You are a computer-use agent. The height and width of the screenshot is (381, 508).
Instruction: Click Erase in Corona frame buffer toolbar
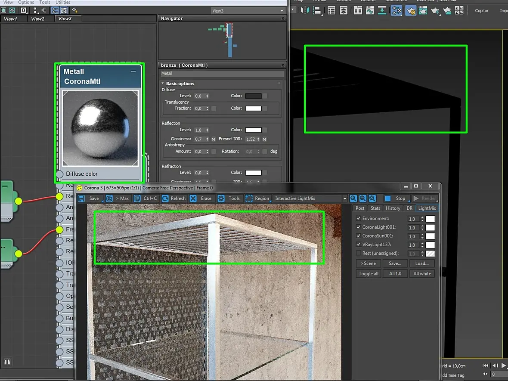click(x=201, y=198)
